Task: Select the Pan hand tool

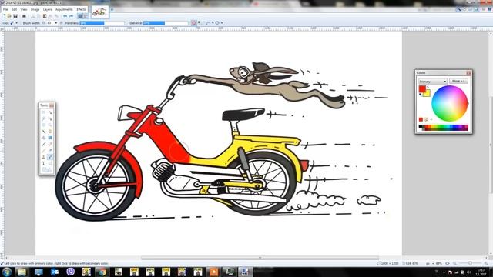Action: pos(50,132)
